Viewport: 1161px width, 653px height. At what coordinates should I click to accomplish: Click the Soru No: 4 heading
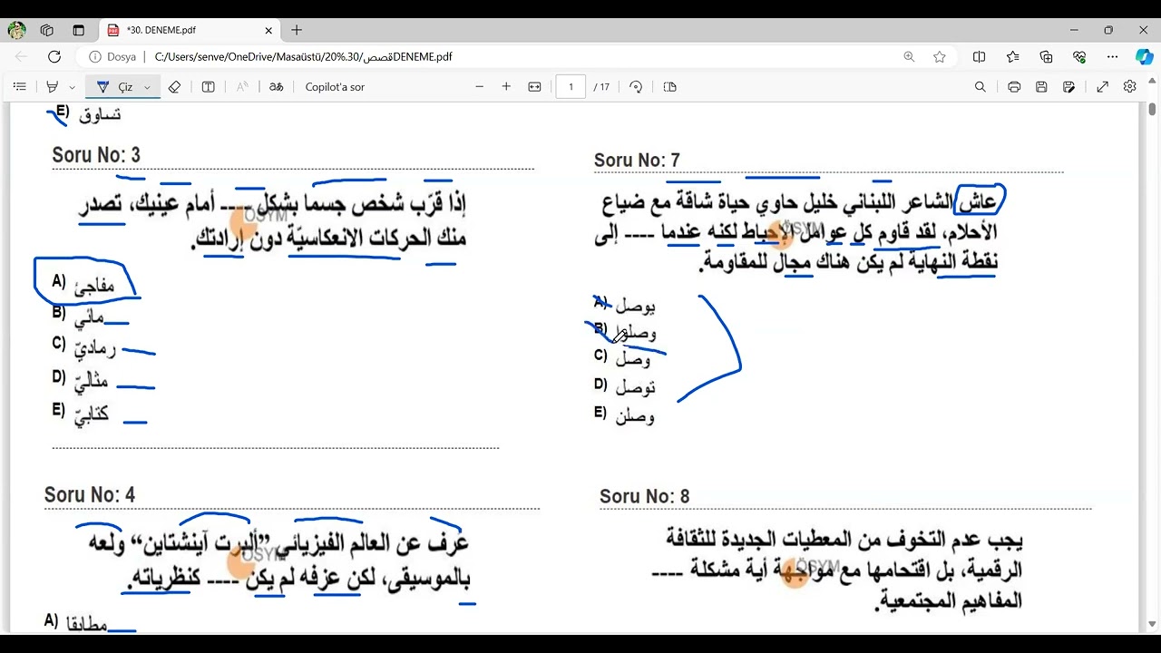[x=90, y=495]
